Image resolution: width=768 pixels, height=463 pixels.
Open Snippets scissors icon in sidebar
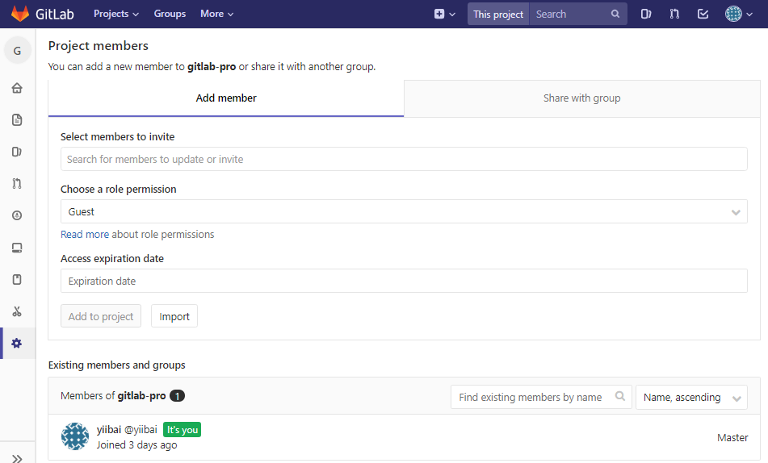tap(17, 311)
